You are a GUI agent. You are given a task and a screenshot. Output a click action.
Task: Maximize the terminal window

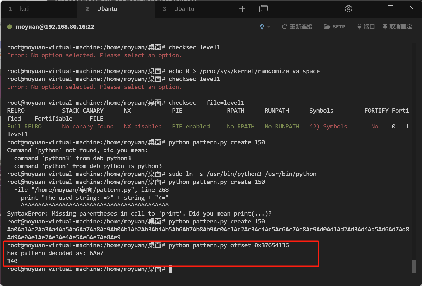[390, 8]
